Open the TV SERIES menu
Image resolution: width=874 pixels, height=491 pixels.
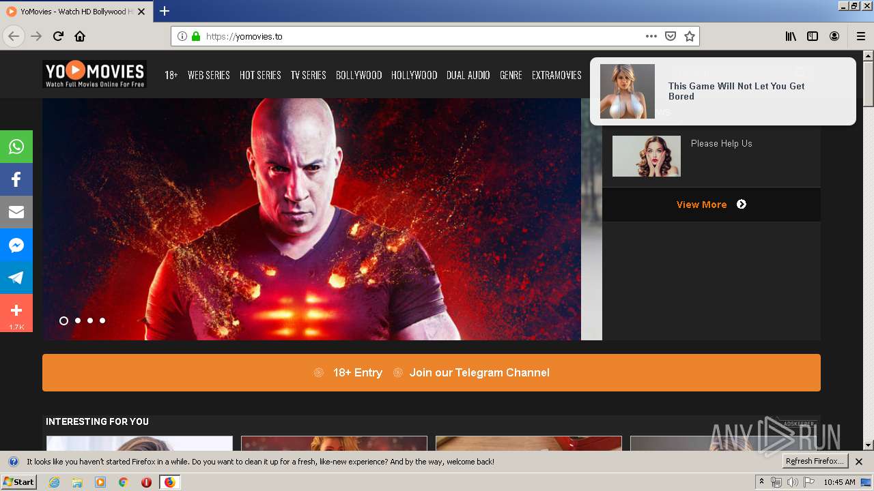coord(309,75)
